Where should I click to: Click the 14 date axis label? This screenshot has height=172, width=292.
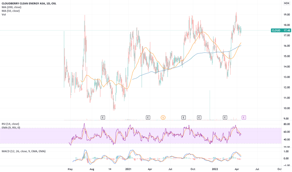pos(110,169)
